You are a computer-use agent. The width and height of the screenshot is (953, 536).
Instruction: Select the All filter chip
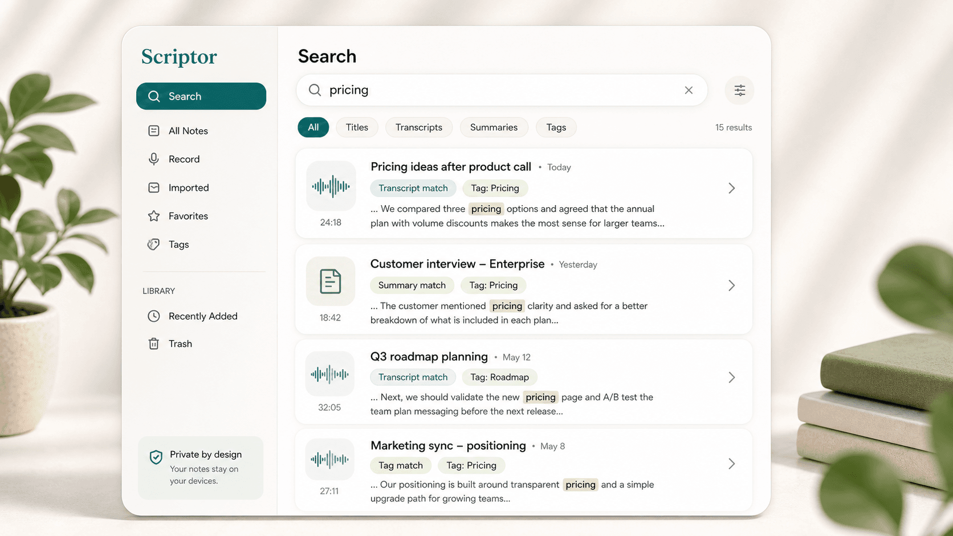pyautogui.click(x=313, y=127)
